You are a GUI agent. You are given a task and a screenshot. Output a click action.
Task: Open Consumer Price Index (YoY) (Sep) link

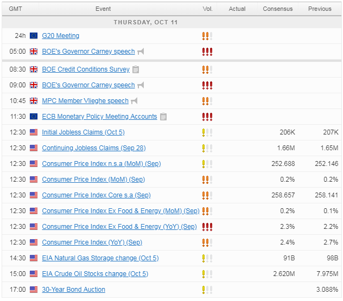[92, 242]
